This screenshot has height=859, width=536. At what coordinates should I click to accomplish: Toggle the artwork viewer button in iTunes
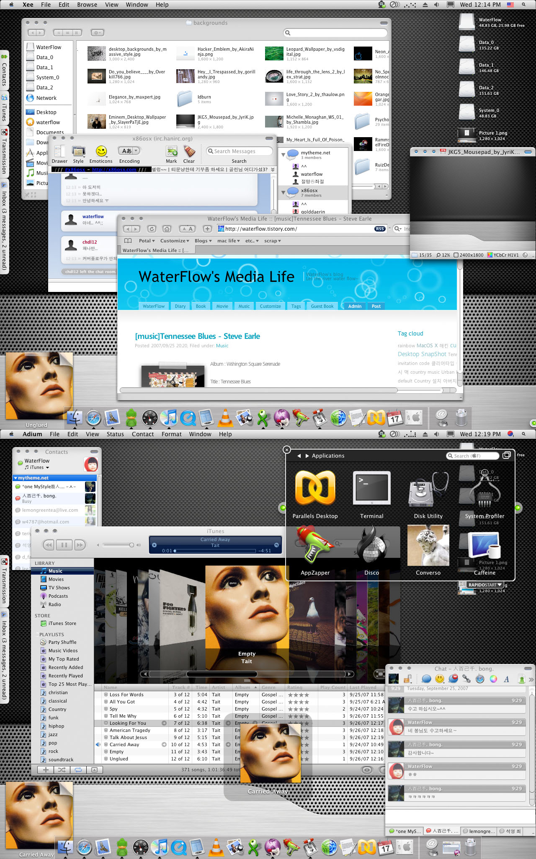coord(94,770)
